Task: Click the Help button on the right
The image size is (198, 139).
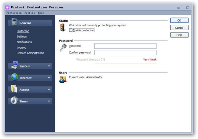Action: (x=179, y=35)
